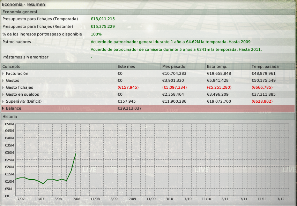Click Balance value €29,213,037
Image resolution: width=297 pixels, height=206 pixels.
(129, 108)
